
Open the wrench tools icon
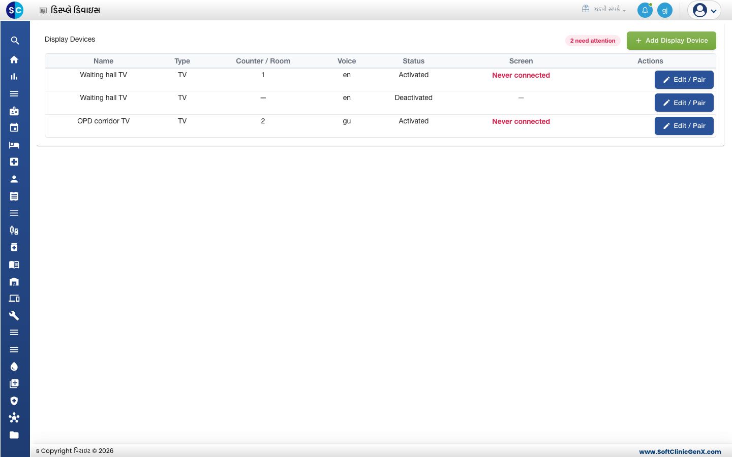pyautogui.click(x=14, y=315)
